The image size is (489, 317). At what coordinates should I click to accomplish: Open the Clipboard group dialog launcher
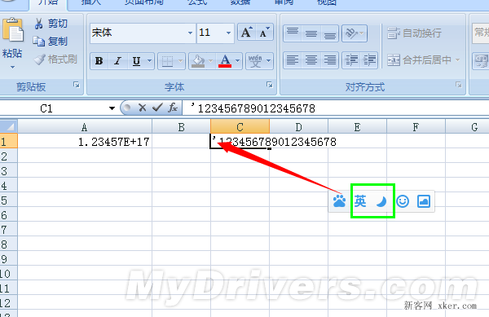pos(77,85)
